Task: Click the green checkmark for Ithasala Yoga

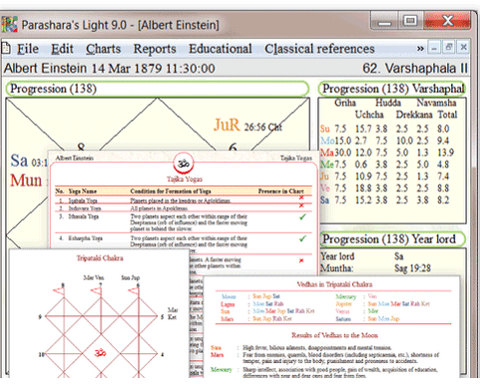Action: click(302, 217)
